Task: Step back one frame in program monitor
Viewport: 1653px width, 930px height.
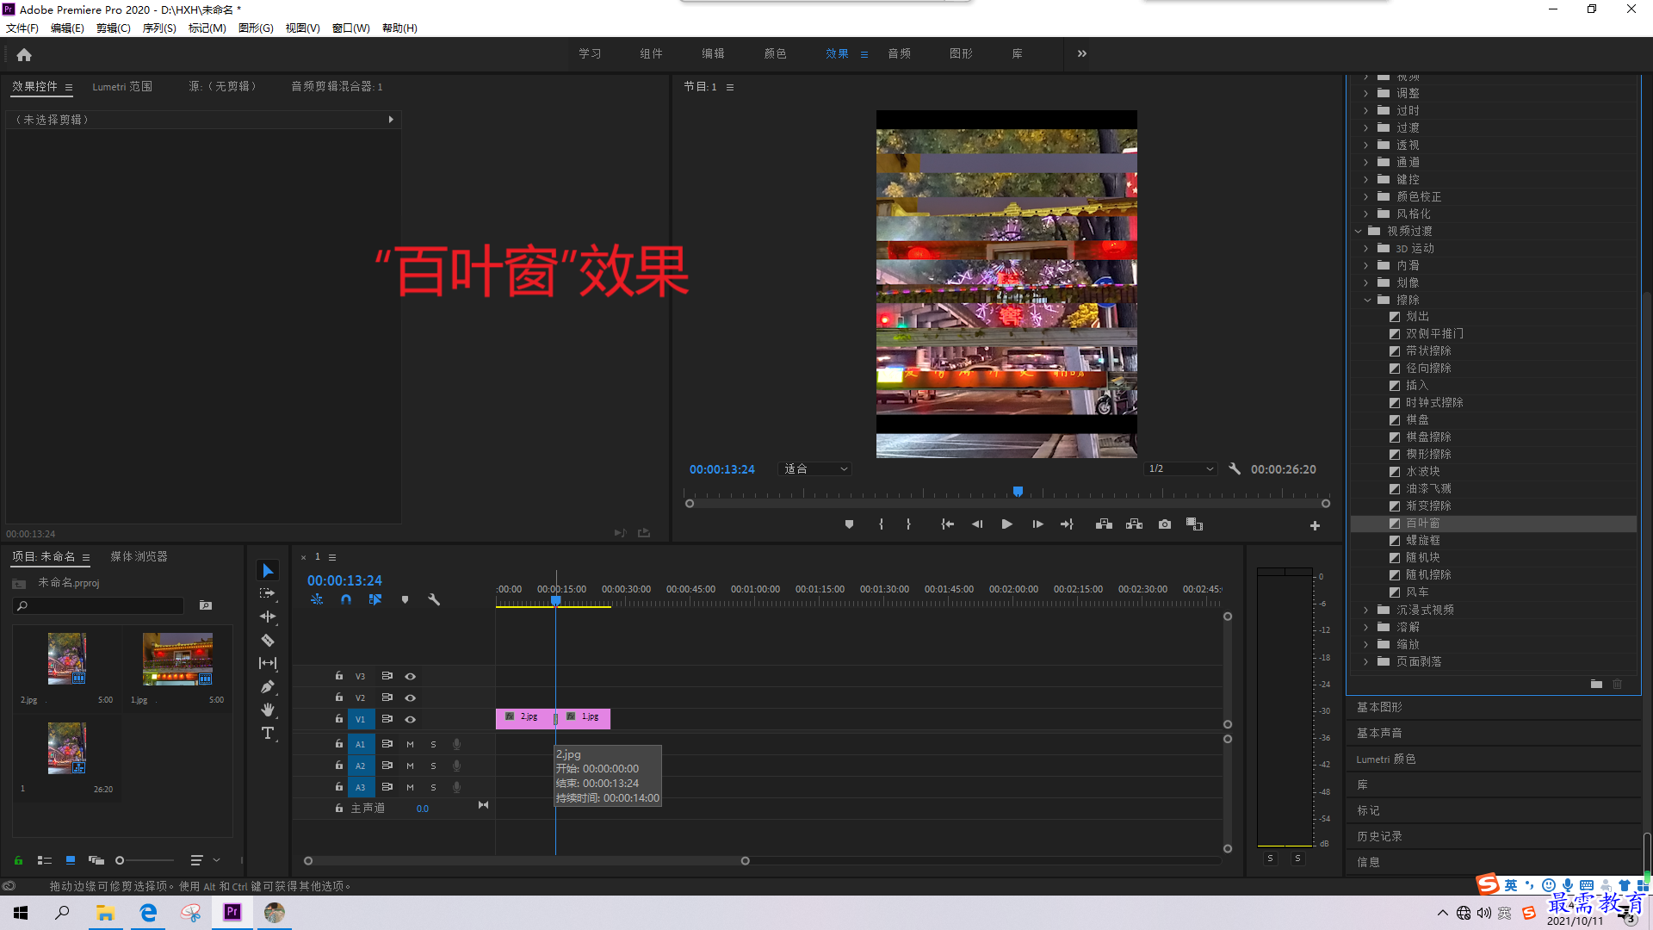Action: (977, 524)
